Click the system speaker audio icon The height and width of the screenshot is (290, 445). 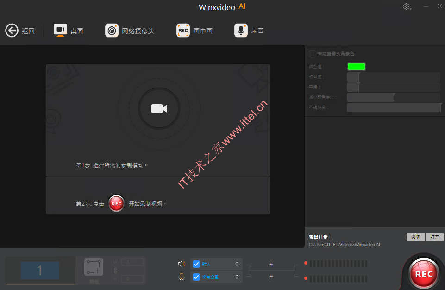tap(182, 264)
